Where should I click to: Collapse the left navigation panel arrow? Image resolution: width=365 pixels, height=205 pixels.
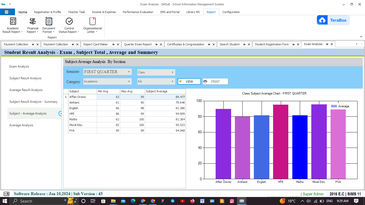pos(60,113)
